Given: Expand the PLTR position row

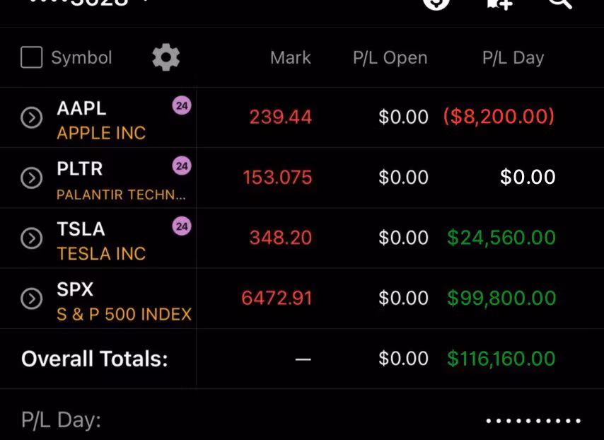Looking at the screenshot, I should (32, 178).
